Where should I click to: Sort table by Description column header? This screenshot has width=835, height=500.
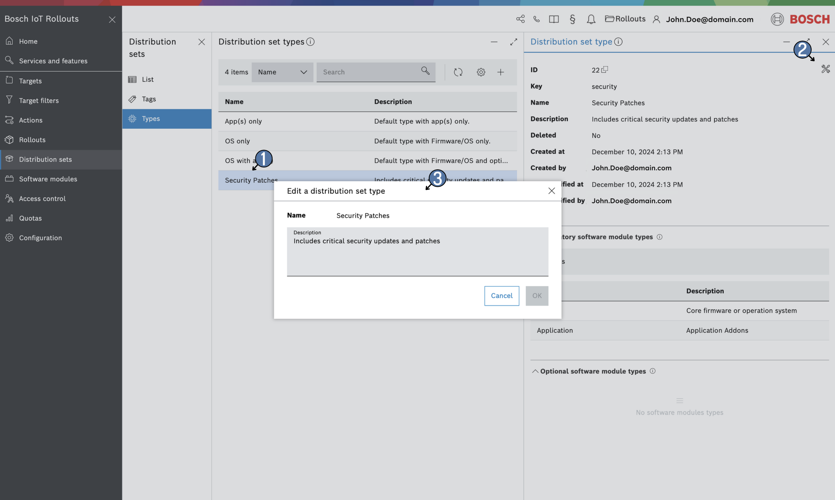pyautogui.click(x=393, y=102)
